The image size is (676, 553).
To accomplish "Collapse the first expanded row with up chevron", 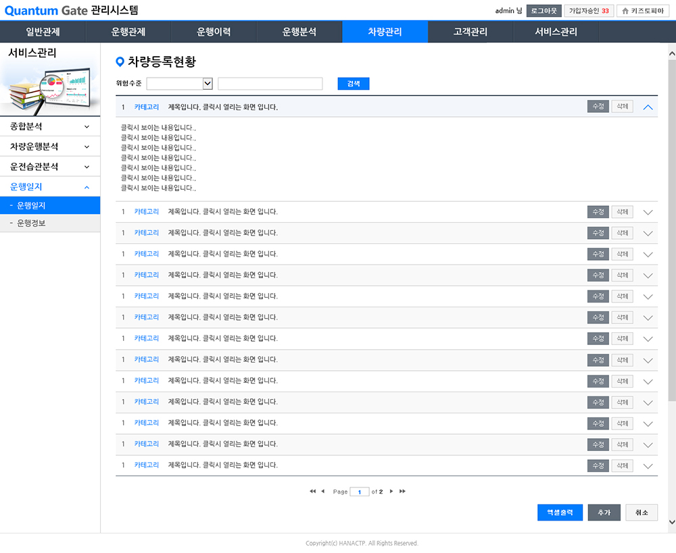I will (x=648, y=107).
